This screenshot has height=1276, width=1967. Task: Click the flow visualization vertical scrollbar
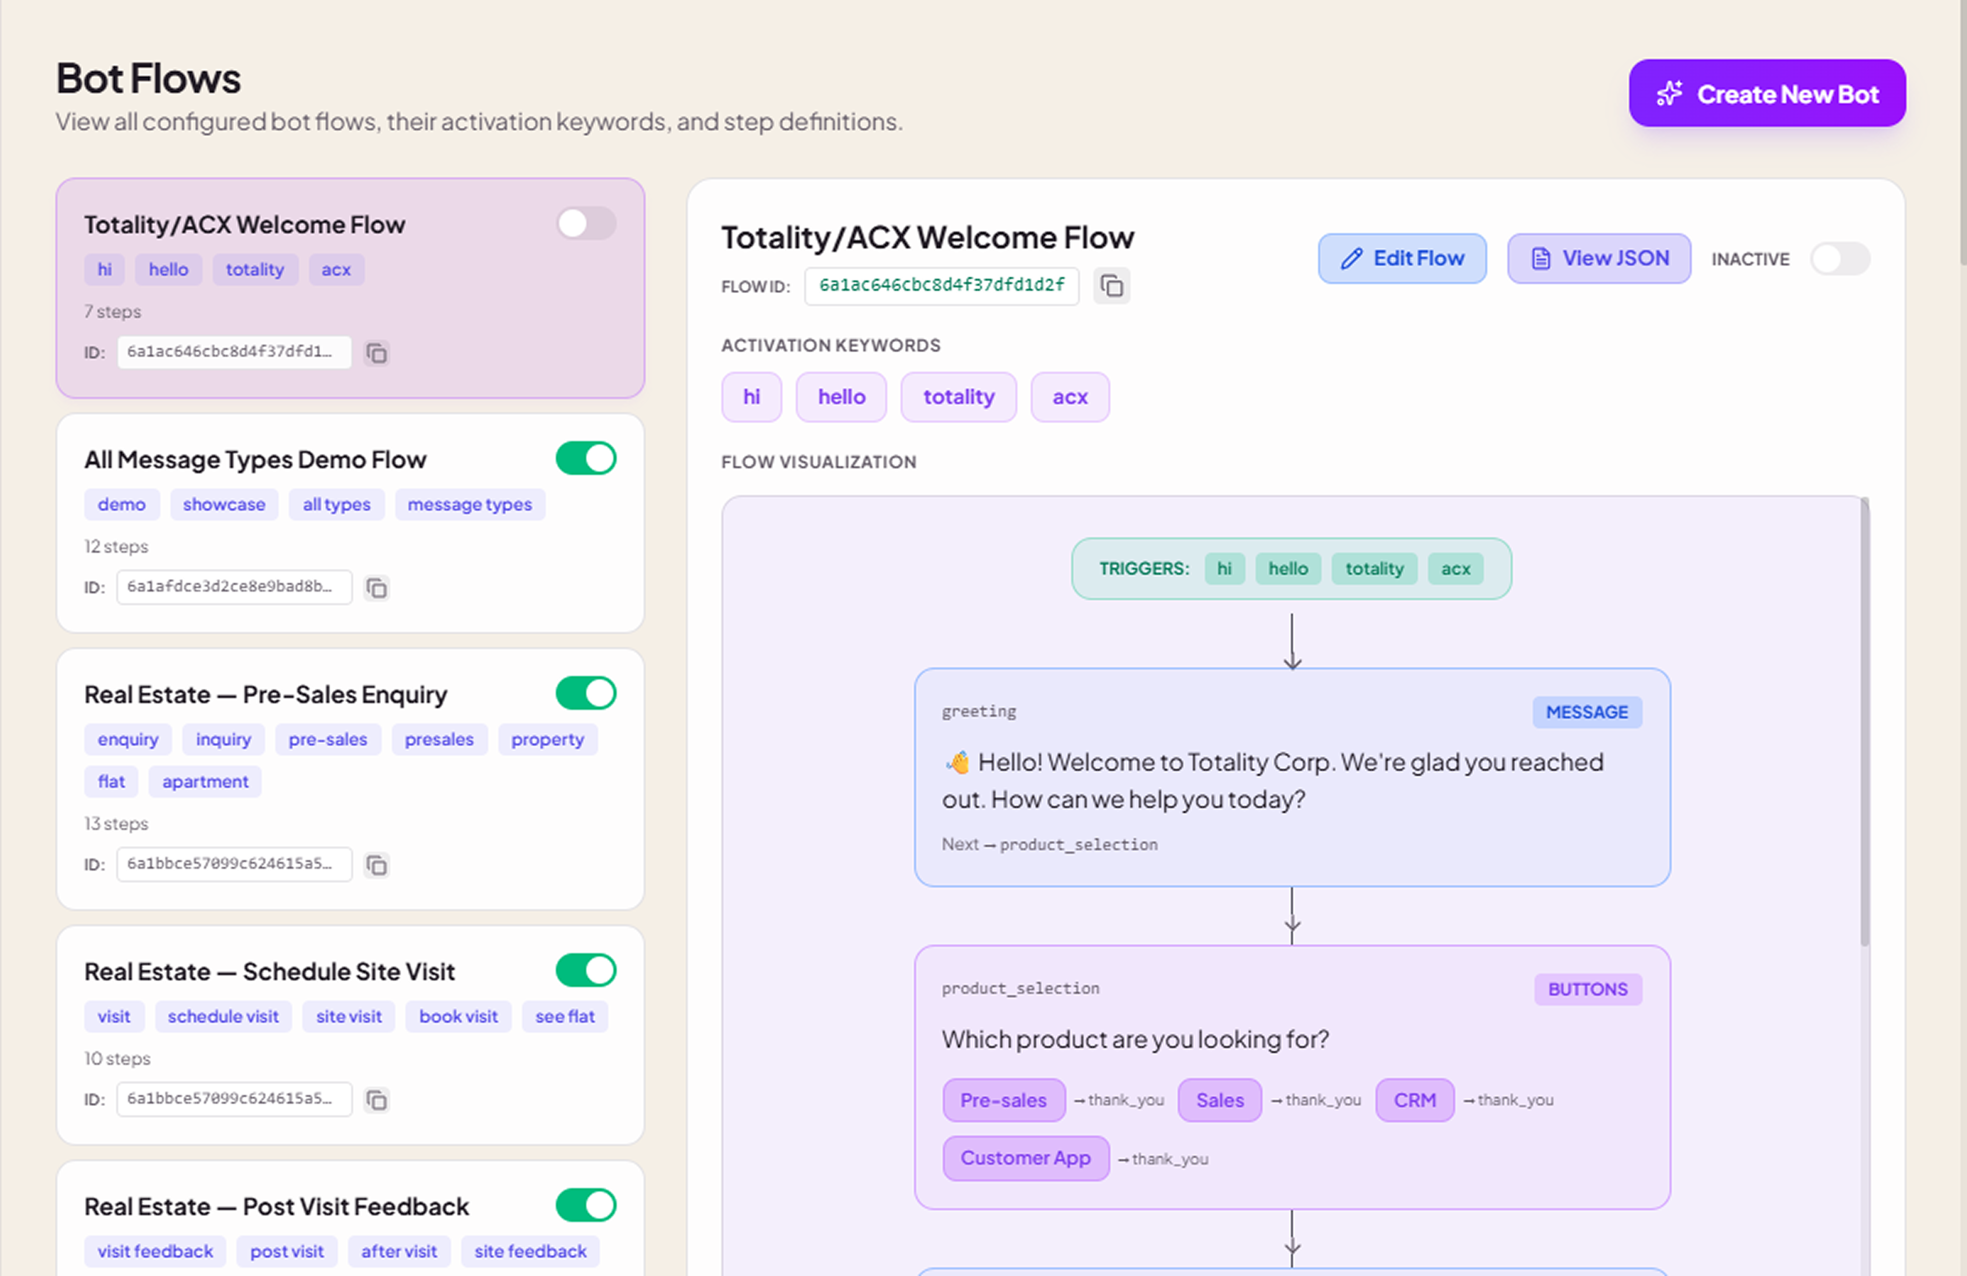pyautogui.click(x=1864, y=721)
